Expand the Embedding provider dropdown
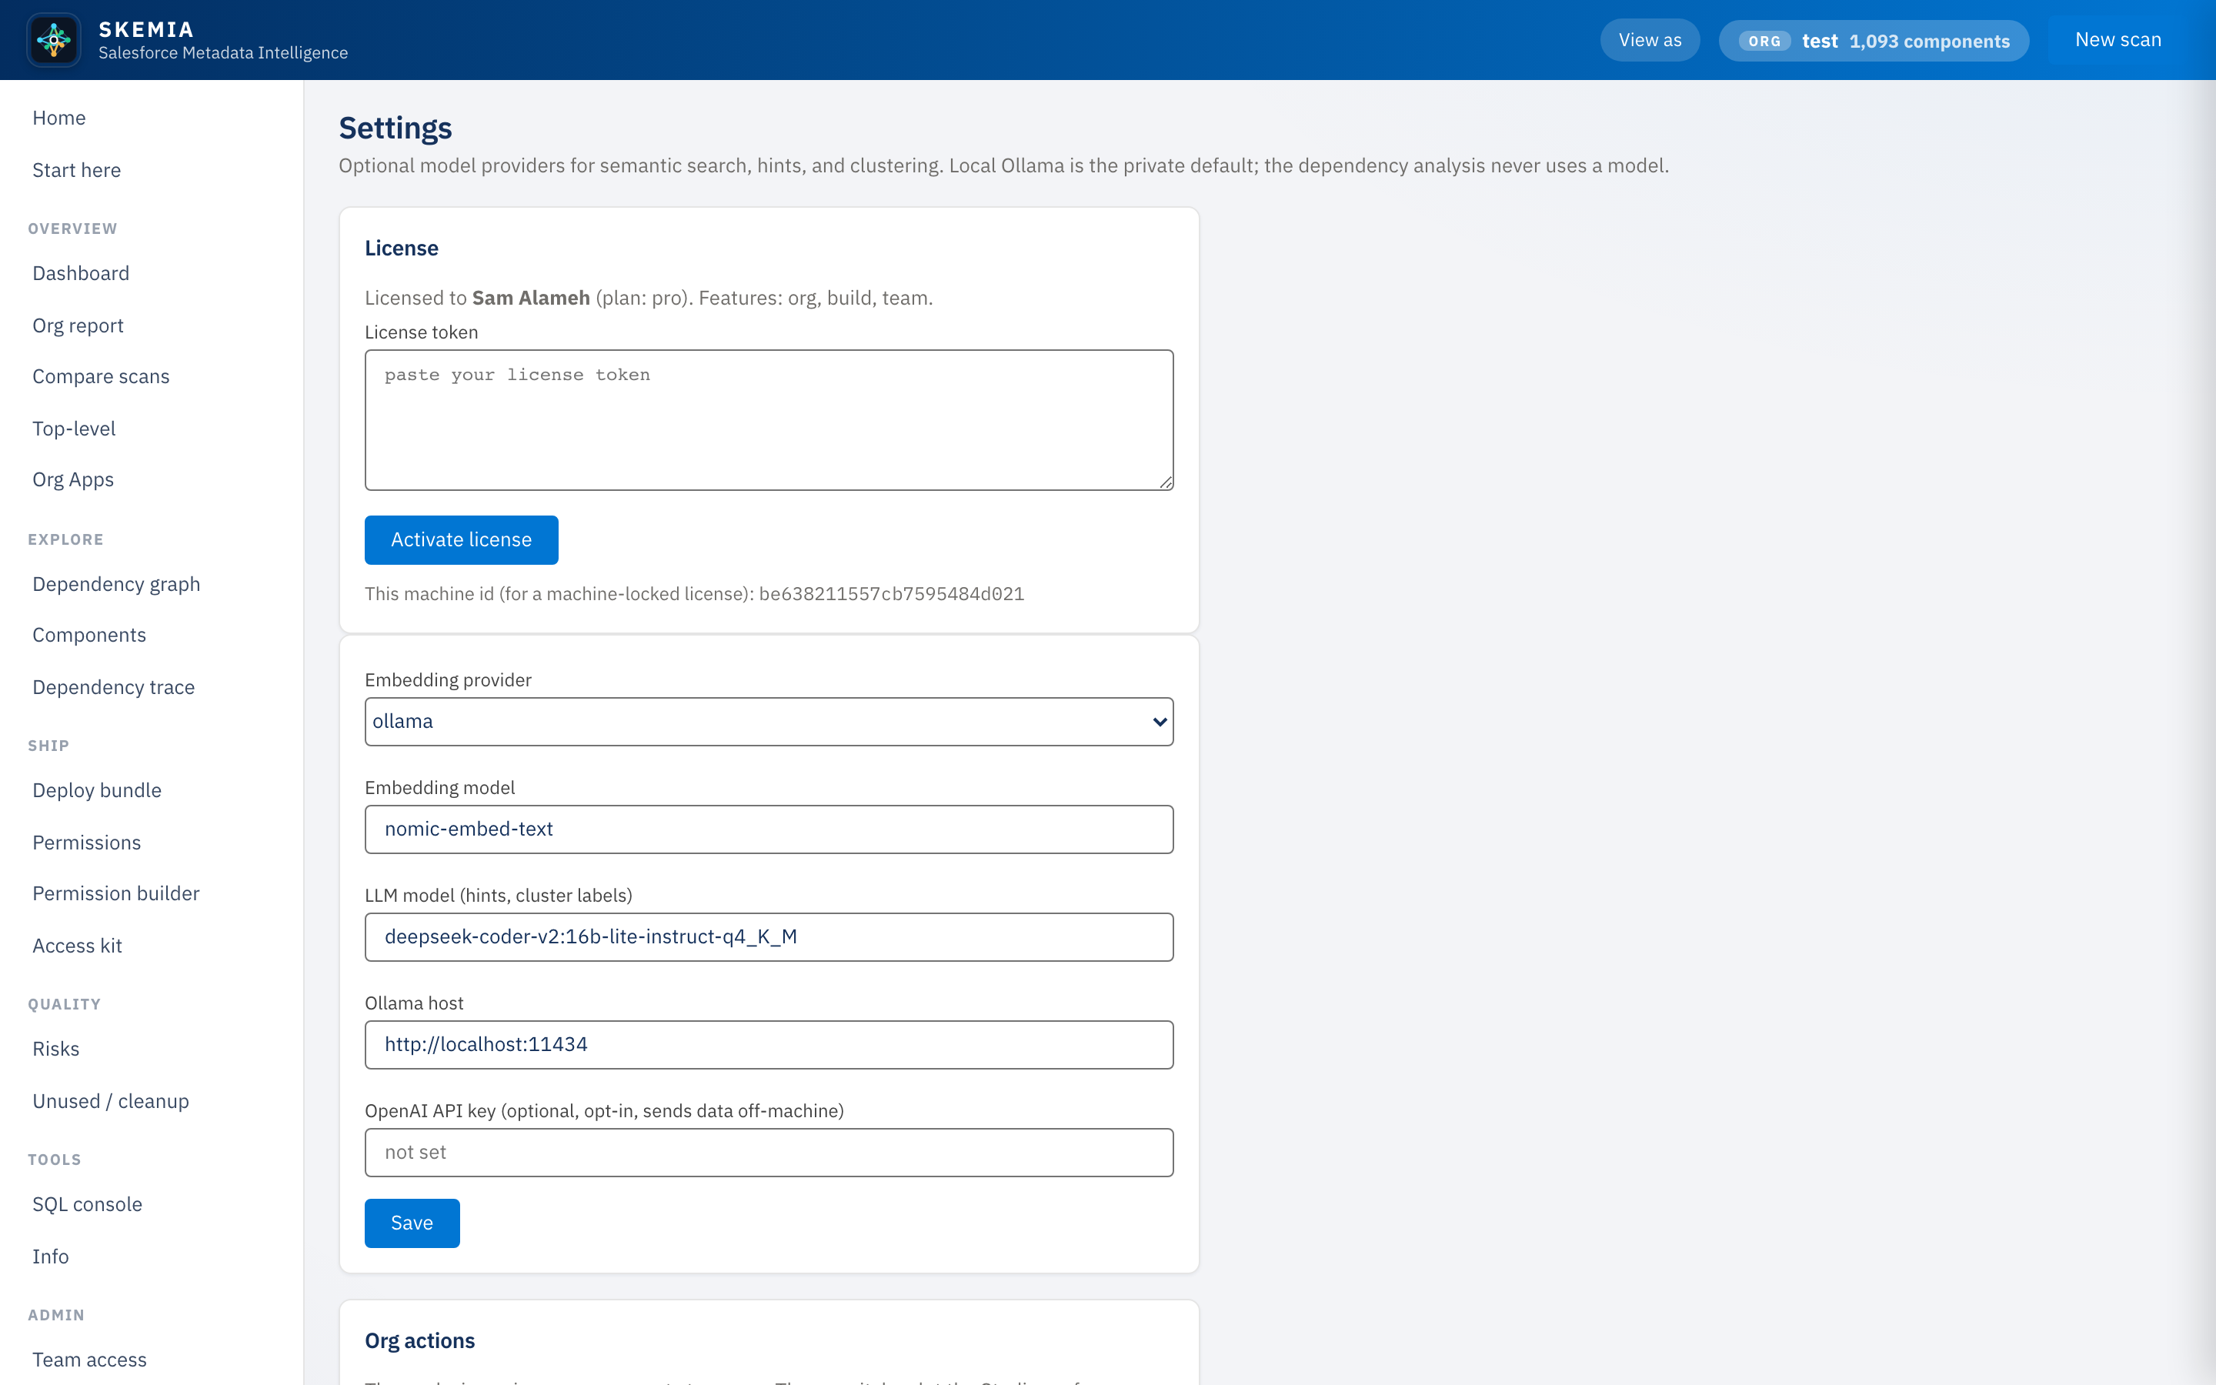The width and height of the screenshot is (2216, 1385). click(x=768, y=722)
